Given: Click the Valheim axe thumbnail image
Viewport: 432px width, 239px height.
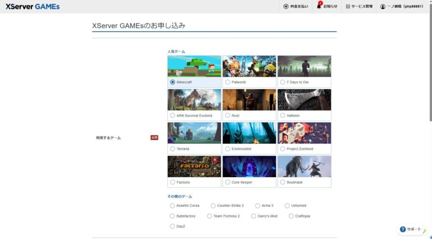Looking at the screenshot, I should [x=305, y=99].
